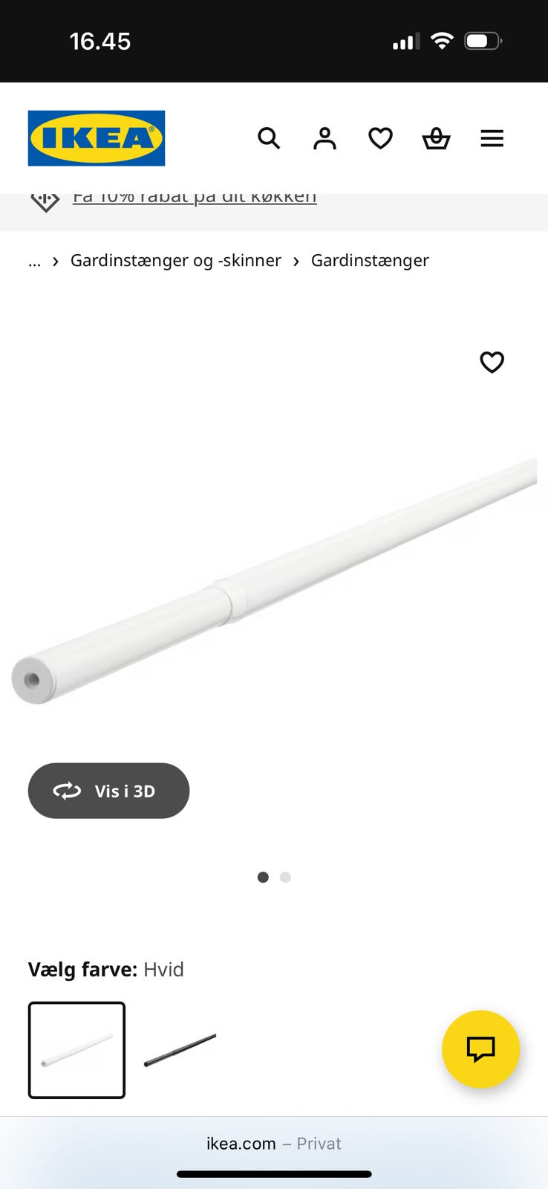Open the user profile icon
The width and height of the screenshot is (548, 1189).
[324, 138]
